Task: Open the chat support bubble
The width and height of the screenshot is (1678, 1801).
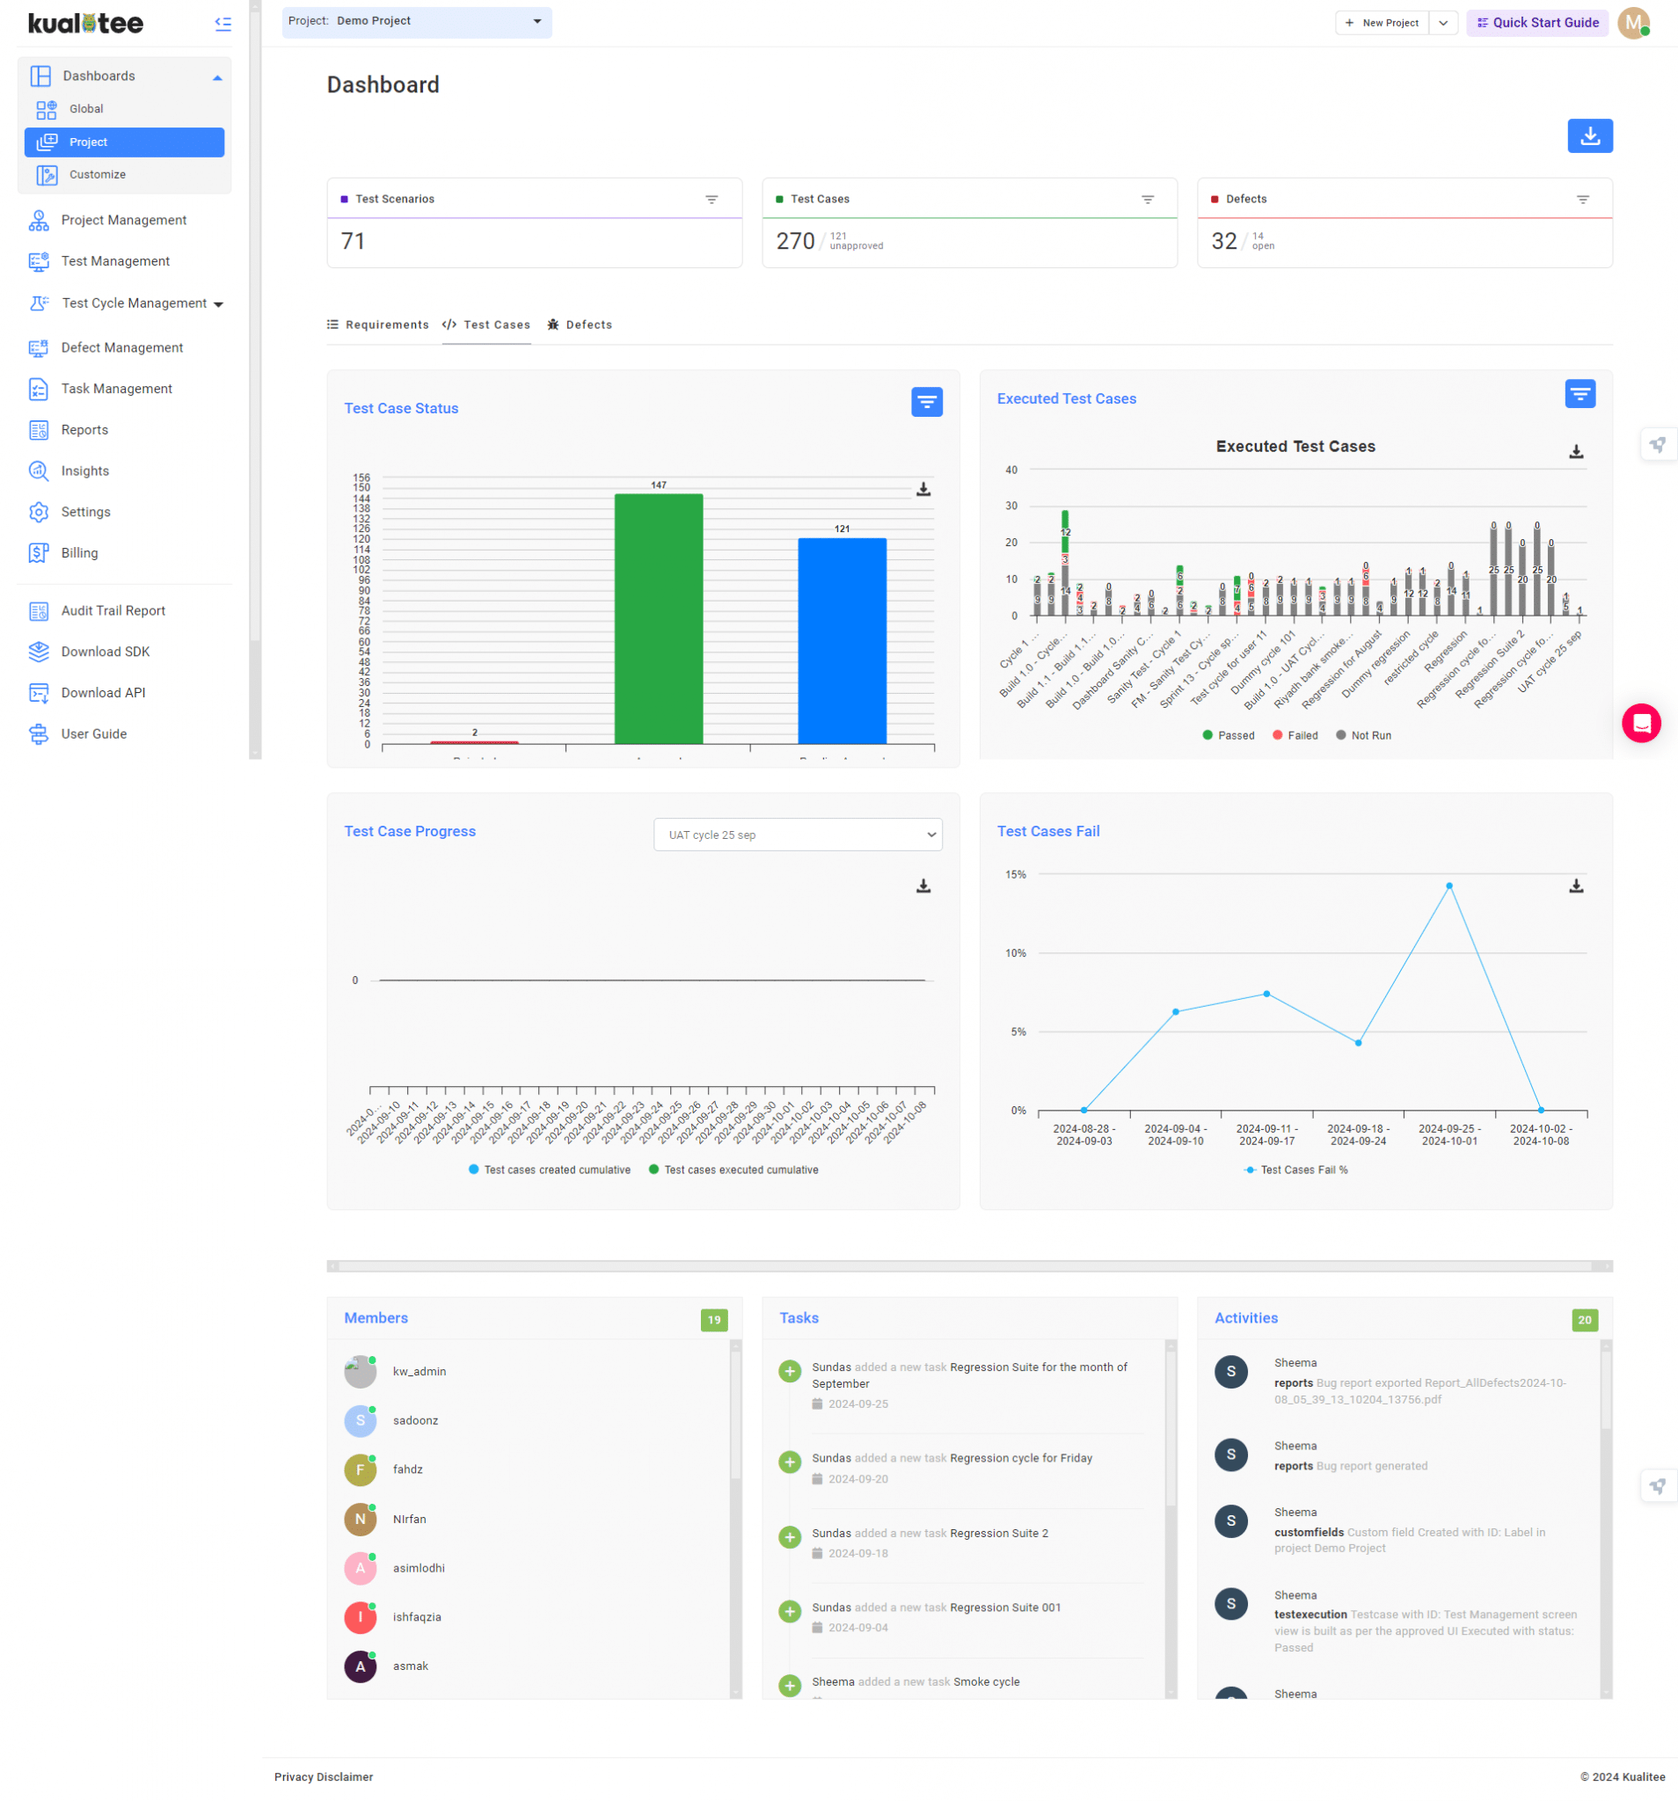Action: [x=1642, y=723]
